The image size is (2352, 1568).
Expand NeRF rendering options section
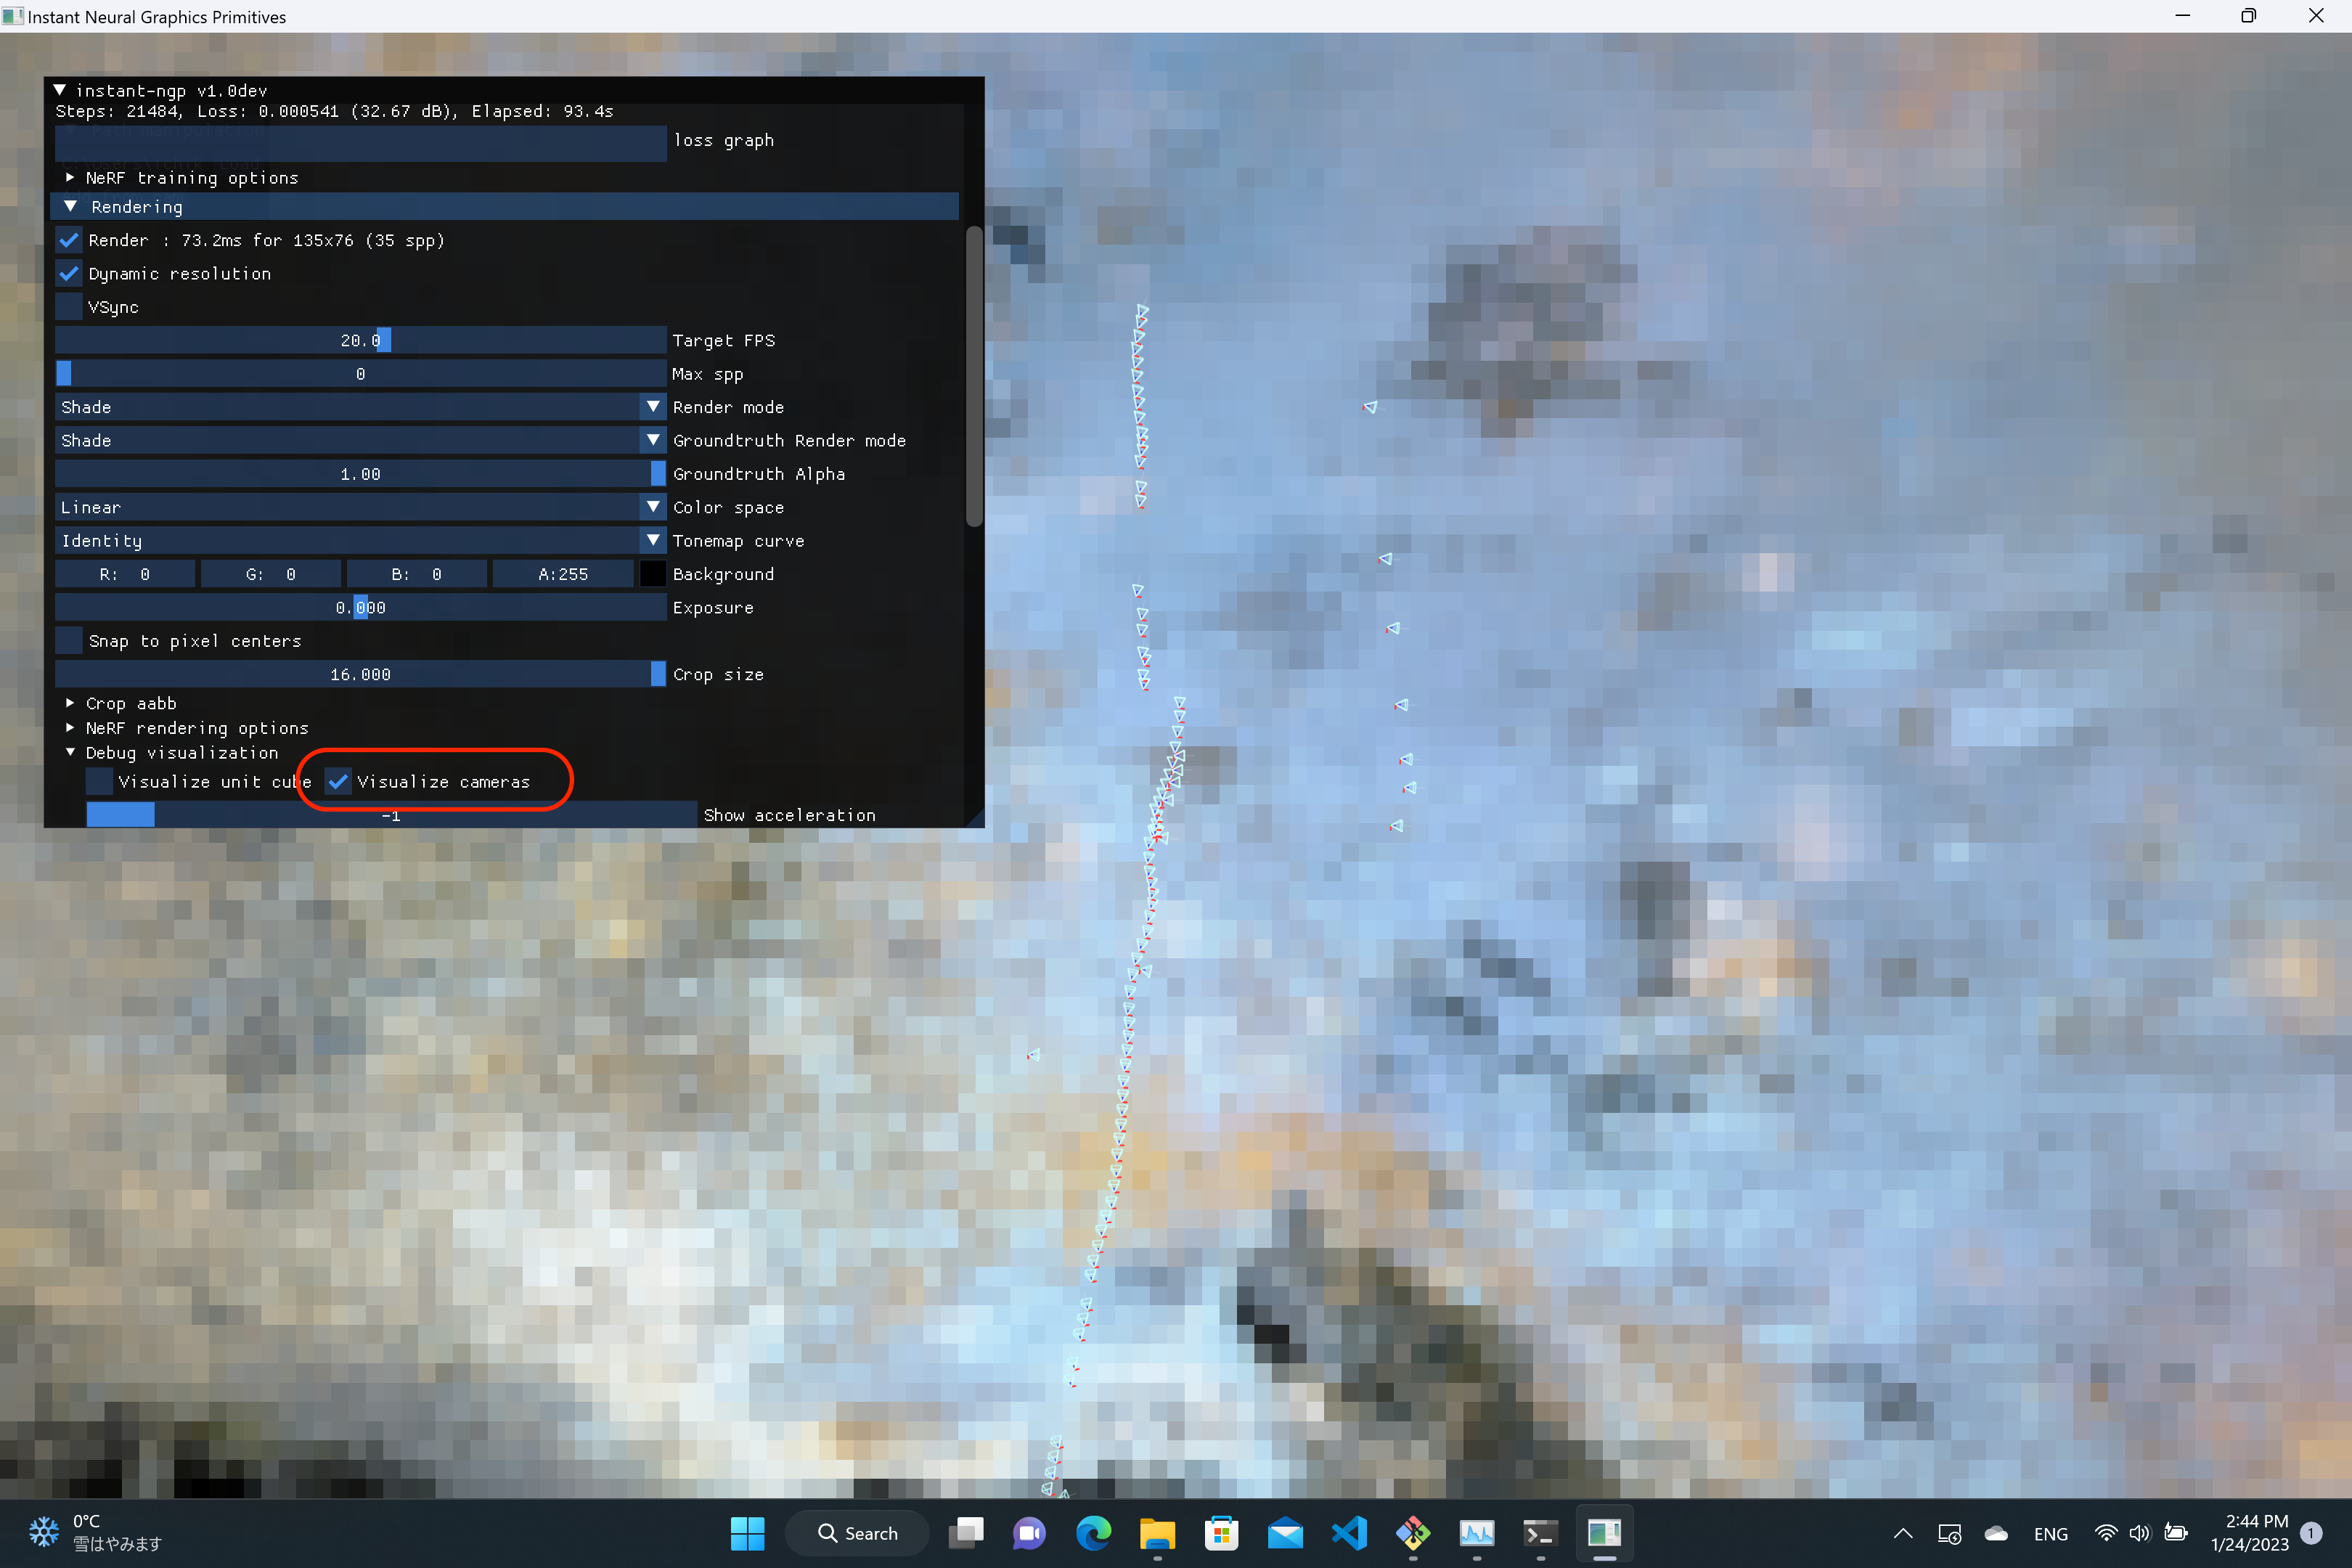click(70, 727)
